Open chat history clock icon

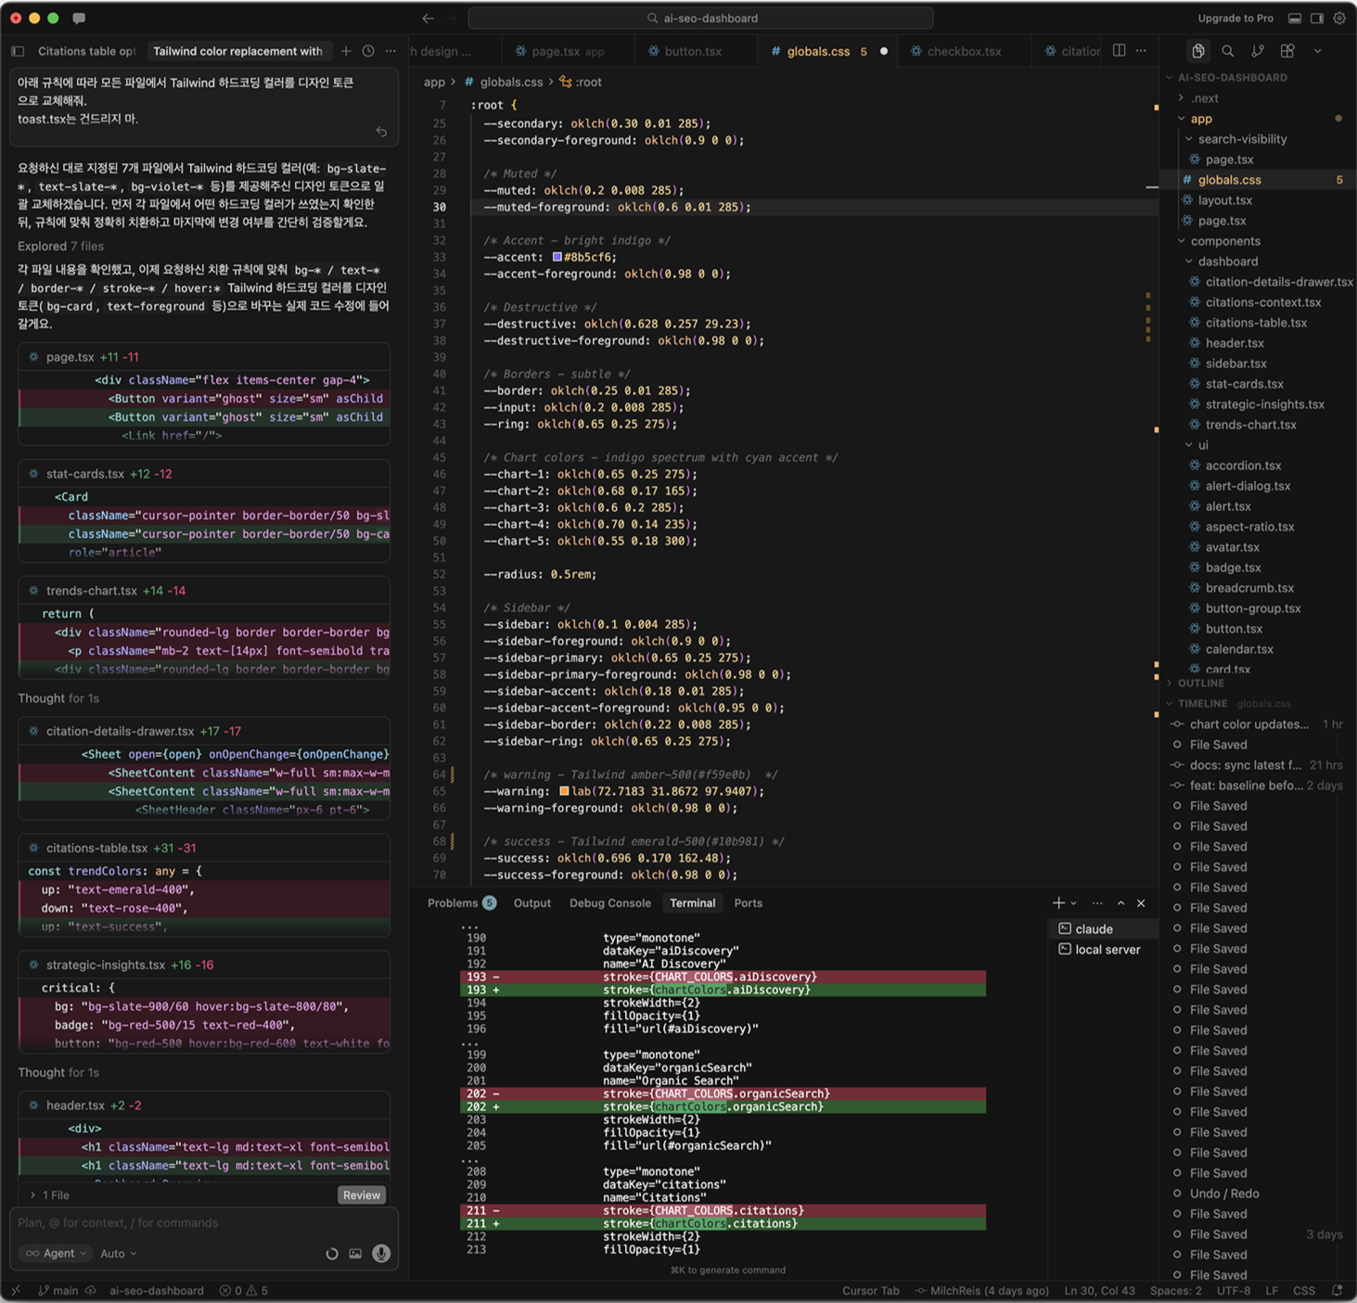[x=368, y=51]
